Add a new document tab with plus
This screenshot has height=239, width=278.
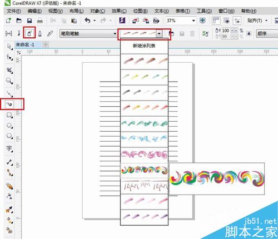(46, 44)
